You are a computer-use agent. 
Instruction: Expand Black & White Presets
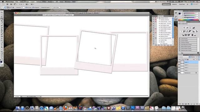click(180, 46)
